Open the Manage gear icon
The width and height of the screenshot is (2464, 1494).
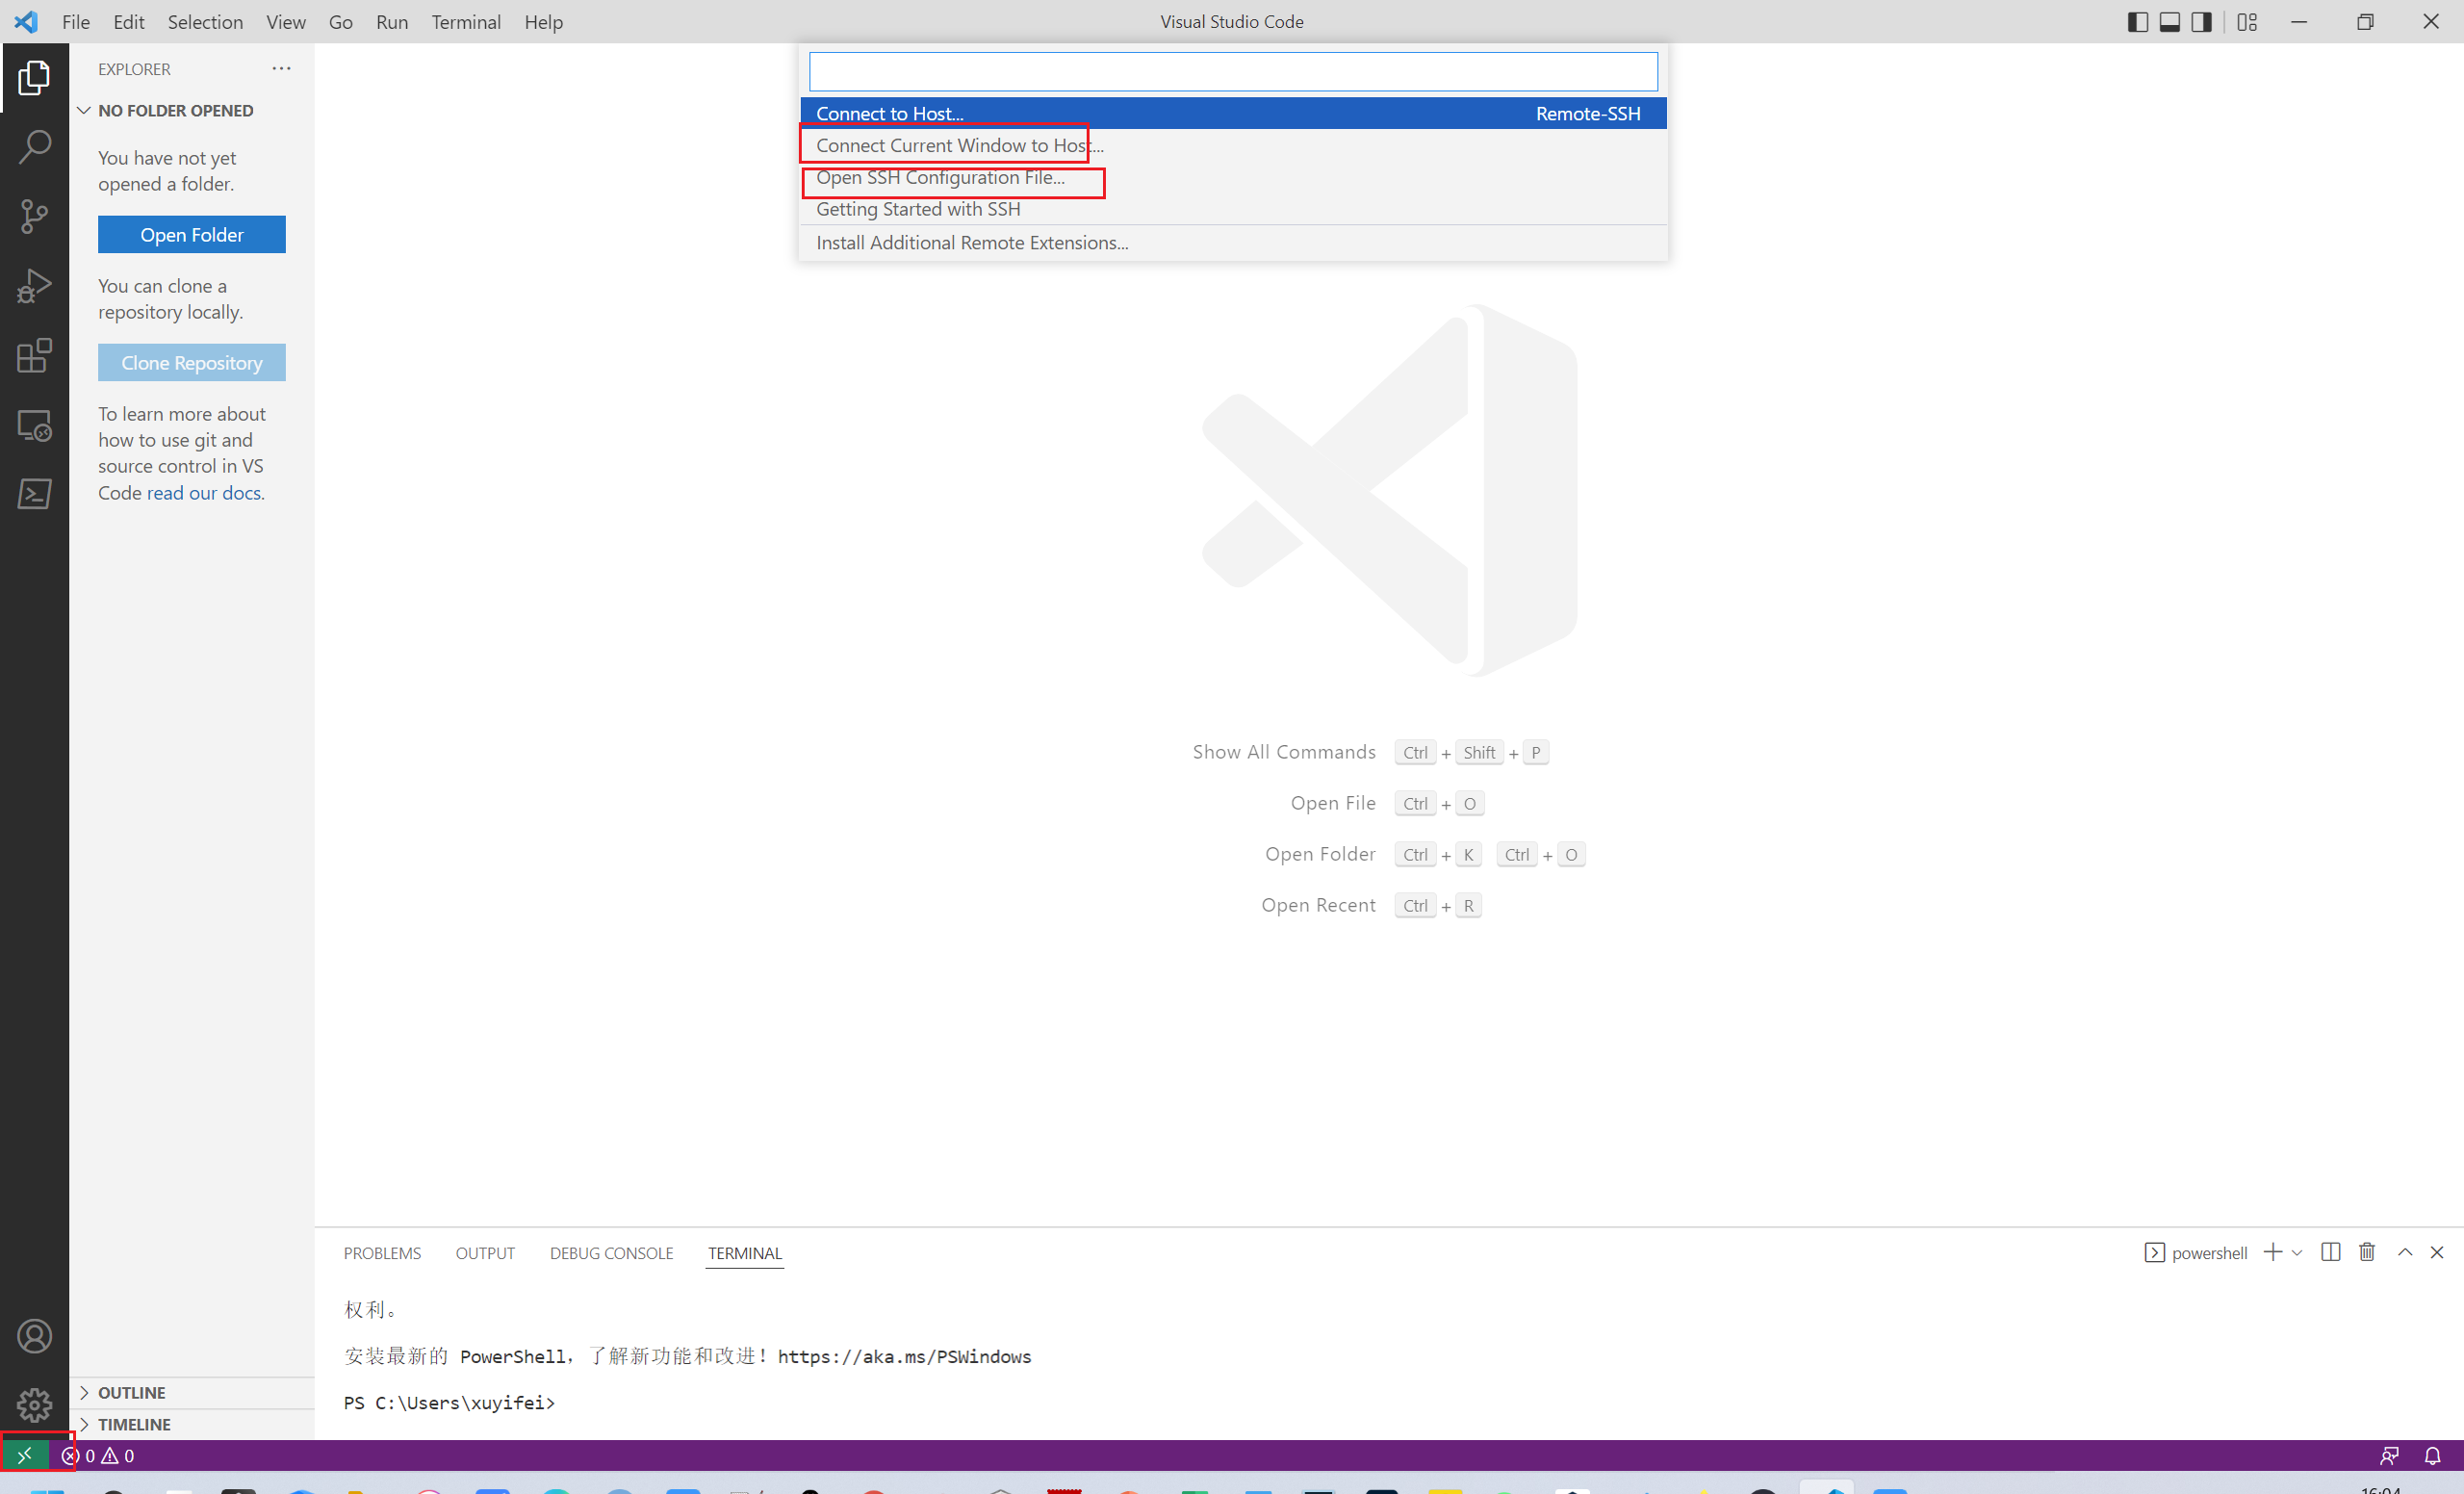click(x=34, y=1405)
